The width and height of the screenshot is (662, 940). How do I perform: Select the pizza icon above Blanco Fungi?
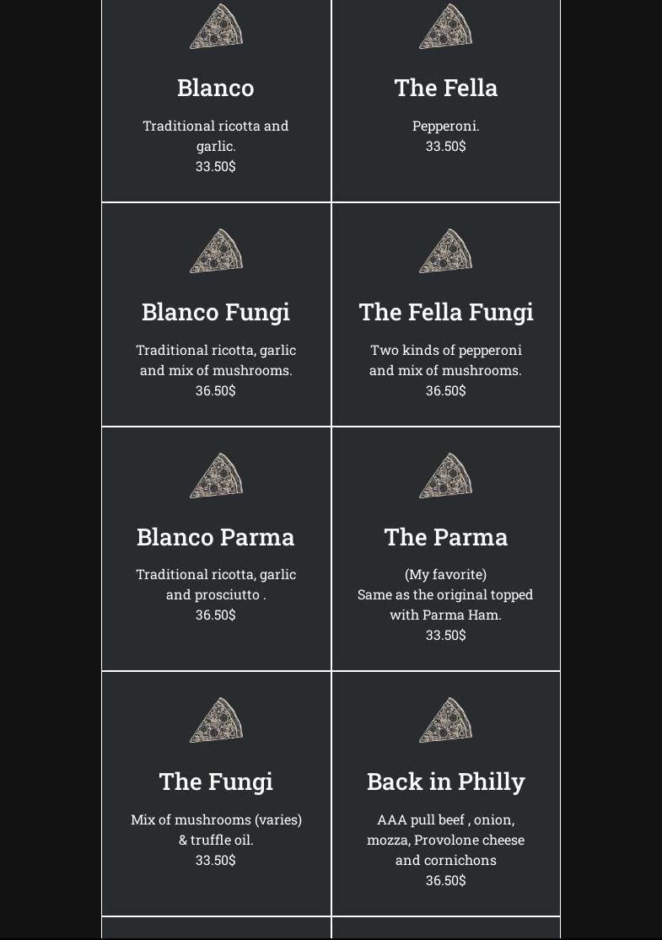216,251
